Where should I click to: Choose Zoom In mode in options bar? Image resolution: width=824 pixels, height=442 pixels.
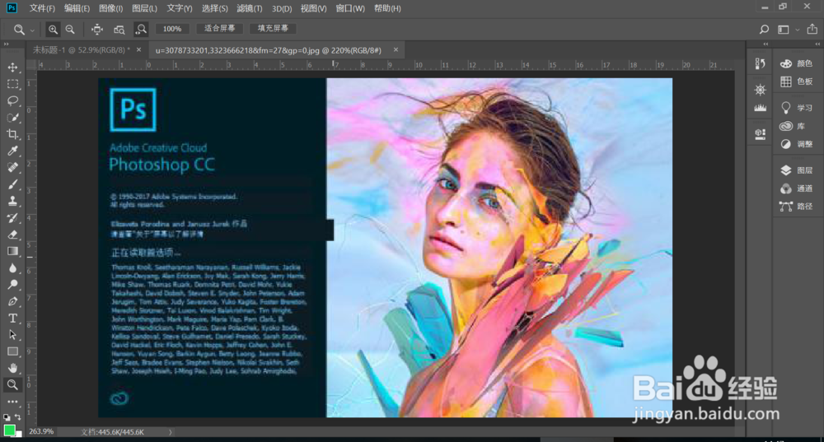[53, 30]
